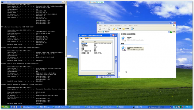Switch to Network Connections taskbar button
This screenshot has width=194, height=110.
pos(124,107)
